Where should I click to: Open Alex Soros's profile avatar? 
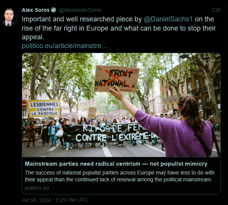coord(9,17)
